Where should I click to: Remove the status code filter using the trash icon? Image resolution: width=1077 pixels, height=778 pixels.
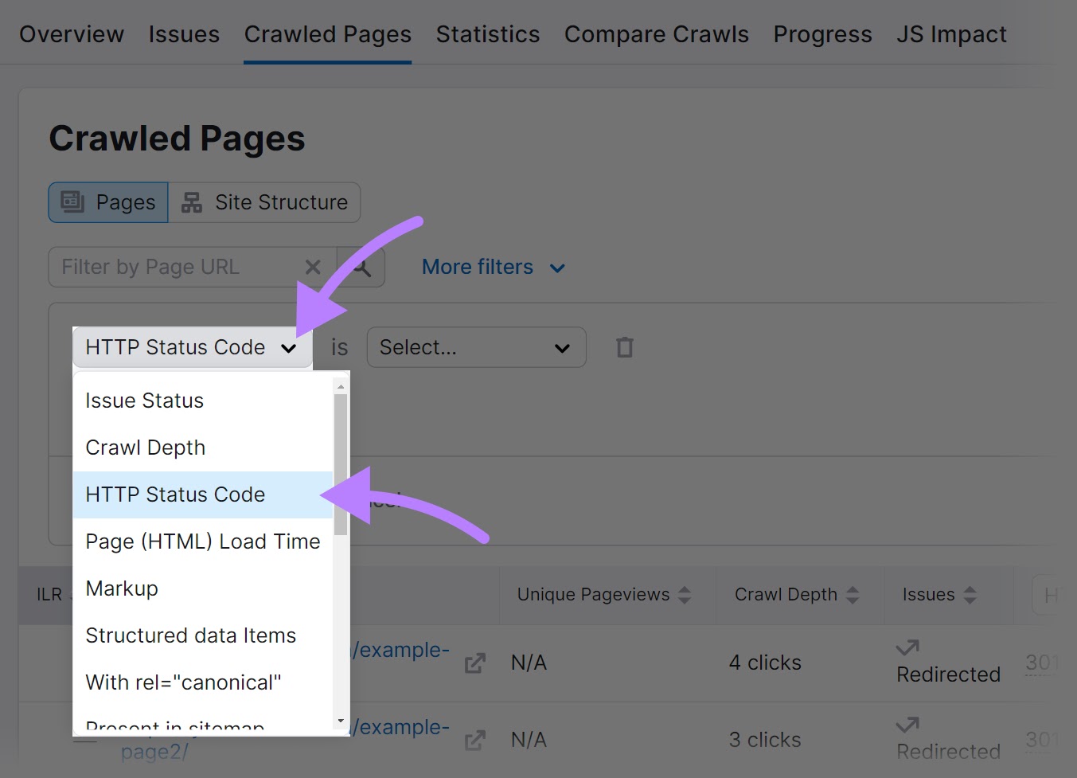[624, 346]
